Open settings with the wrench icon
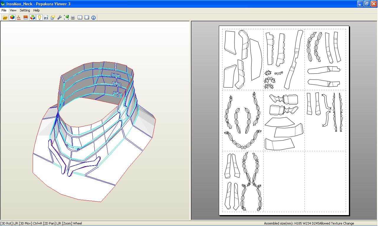379x226 pixels. [59, 17]
